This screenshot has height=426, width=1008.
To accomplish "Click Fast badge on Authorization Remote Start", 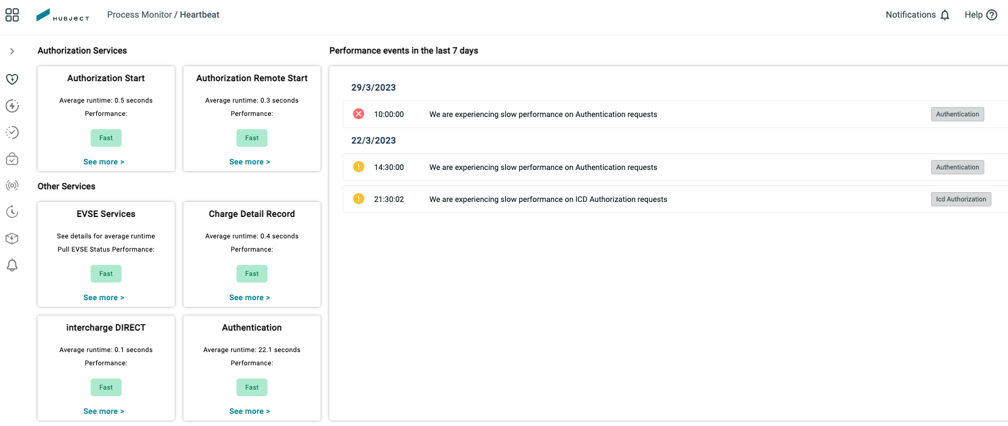I will [252, 138].
